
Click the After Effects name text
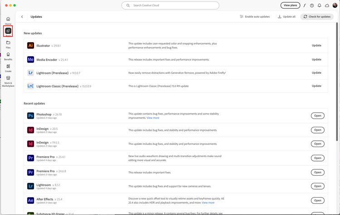pyautogui.click(x=45, y=199)
